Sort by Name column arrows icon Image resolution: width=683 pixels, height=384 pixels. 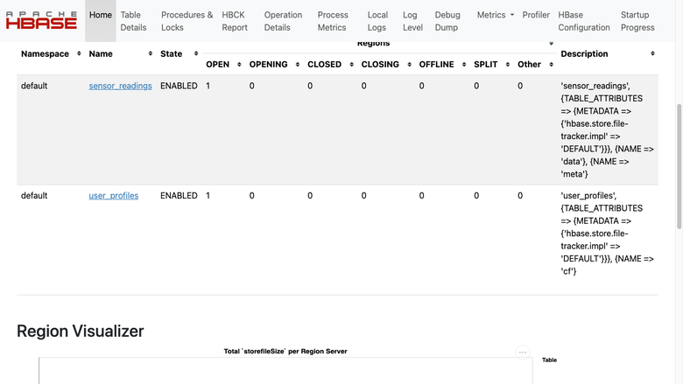click(151, 53)
